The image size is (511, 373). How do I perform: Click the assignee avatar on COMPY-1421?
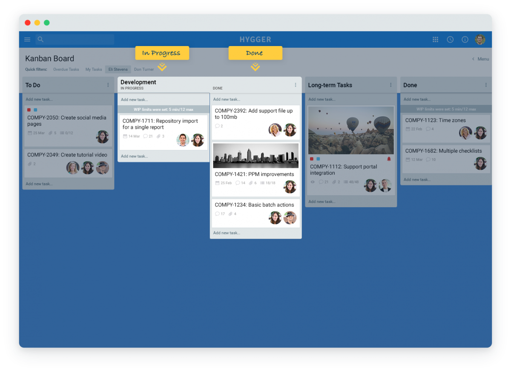(x=290, y=187)
